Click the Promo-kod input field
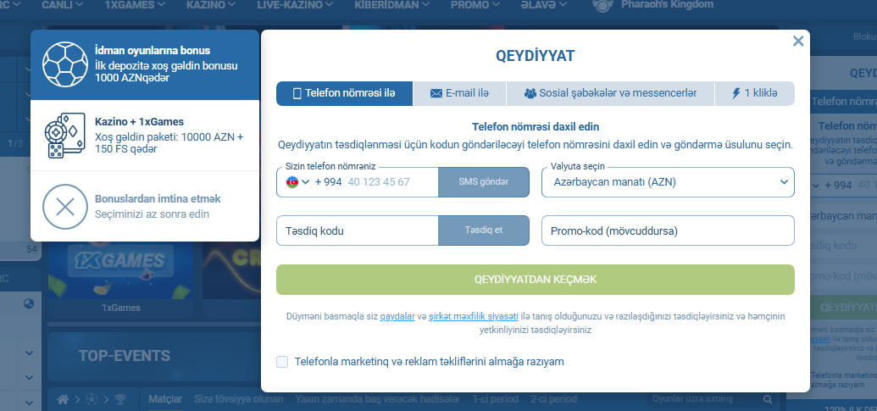 tap(668, 230)
